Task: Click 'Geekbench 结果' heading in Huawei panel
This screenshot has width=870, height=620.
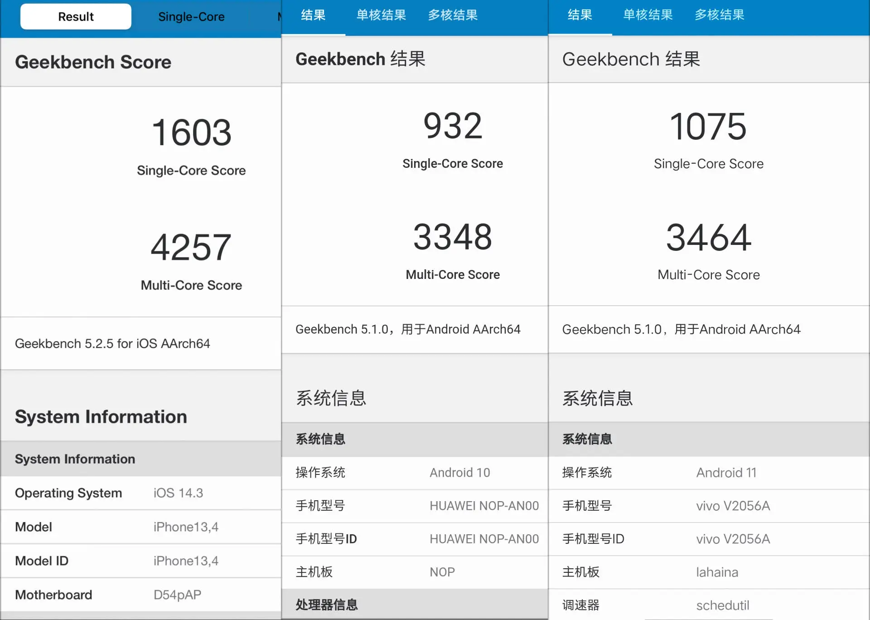Action: [360, 59]
